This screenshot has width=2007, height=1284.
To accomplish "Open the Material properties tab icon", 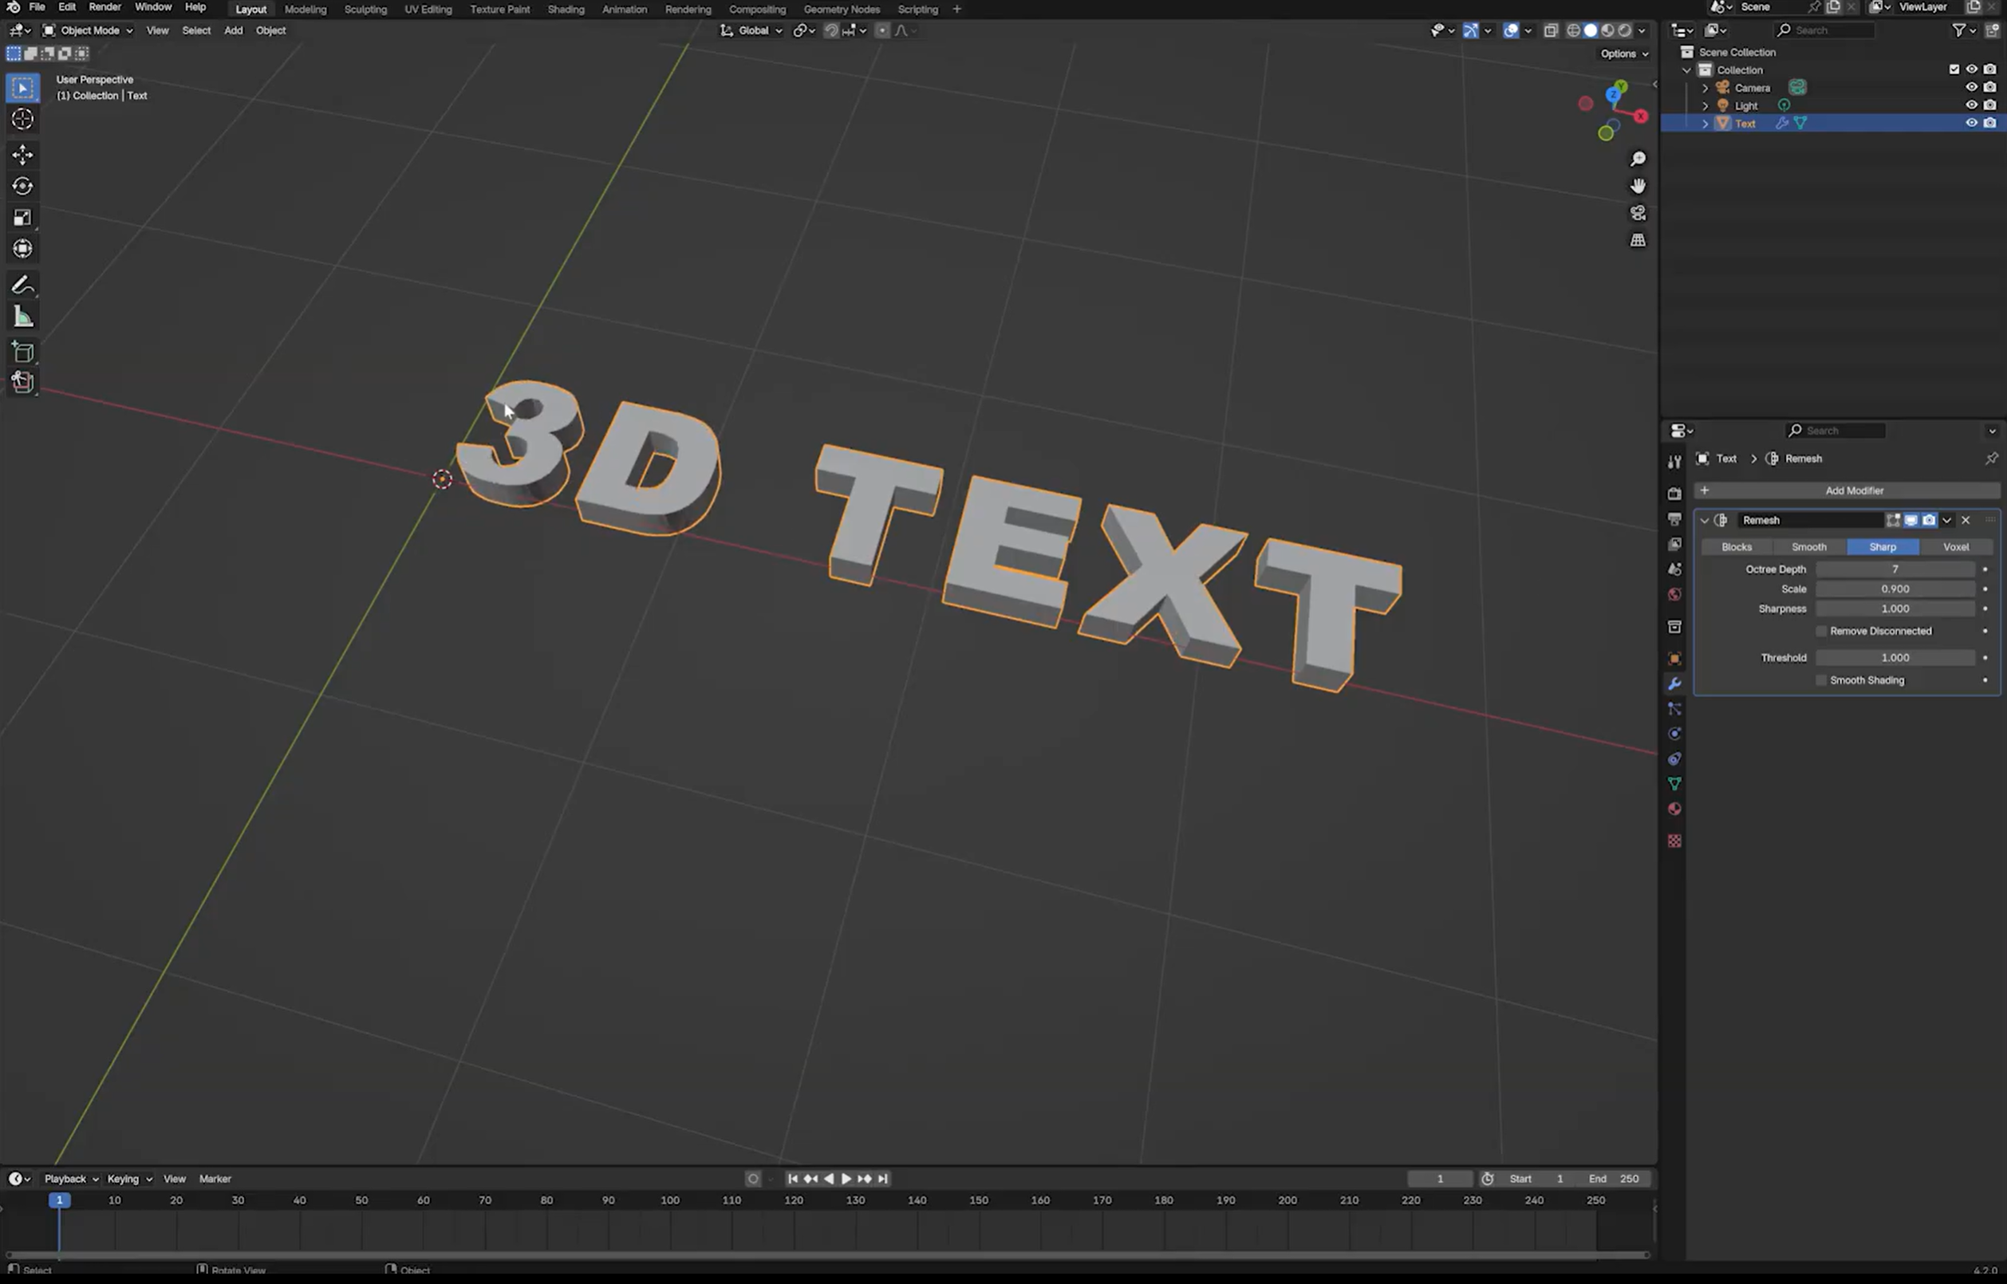I will tap(1674, 809).
